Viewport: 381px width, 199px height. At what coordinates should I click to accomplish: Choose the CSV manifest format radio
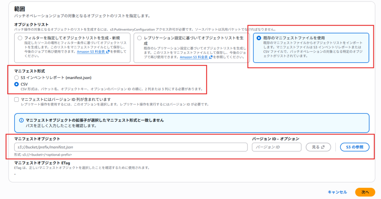click(16, 84)
